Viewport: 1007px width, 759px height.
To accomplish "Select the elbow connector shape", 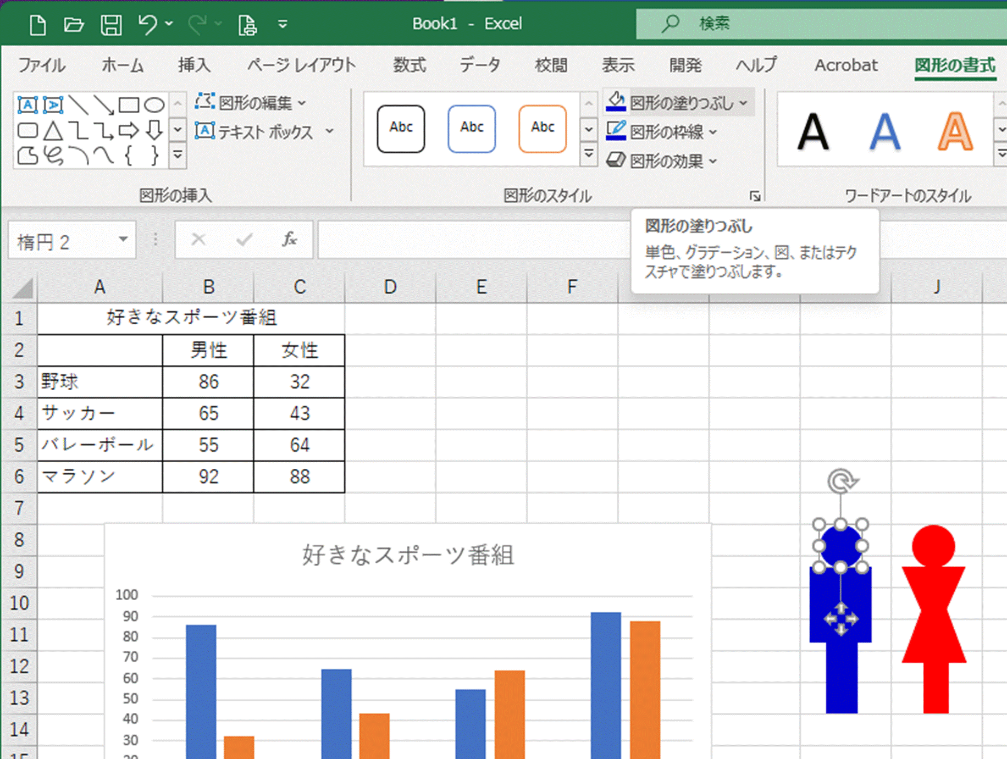I will point(79,130).
